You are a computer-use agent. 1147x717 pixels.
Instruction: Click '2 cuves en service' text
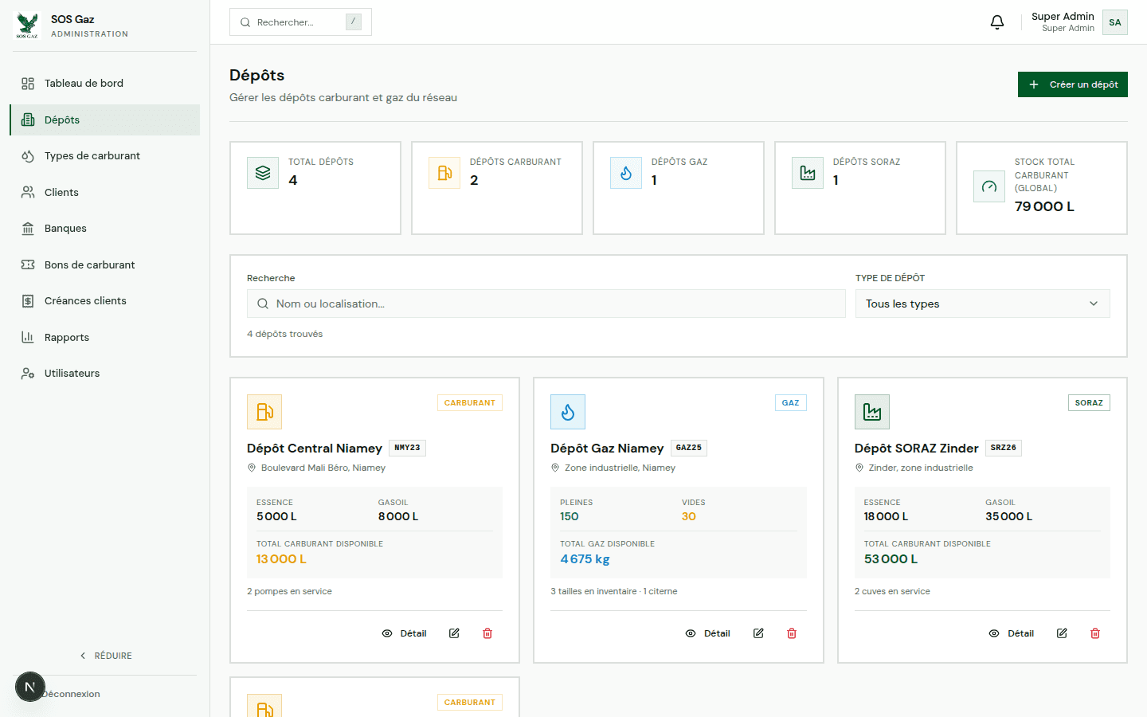click(892, 591)
